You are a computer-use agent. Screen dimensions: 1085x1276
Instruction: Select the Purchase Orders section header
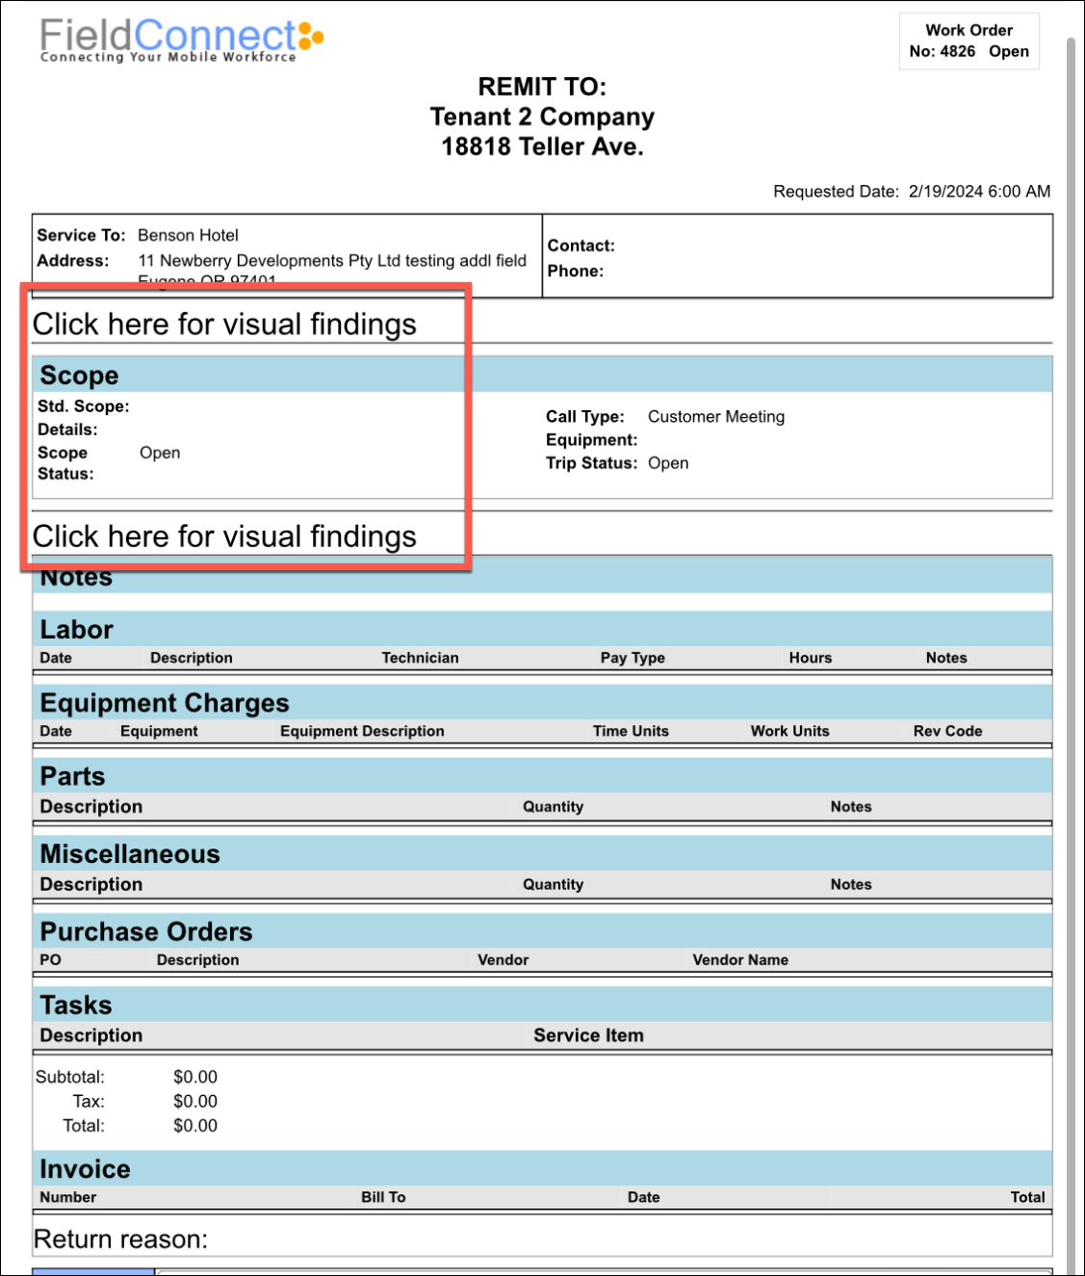click(146, 931)
